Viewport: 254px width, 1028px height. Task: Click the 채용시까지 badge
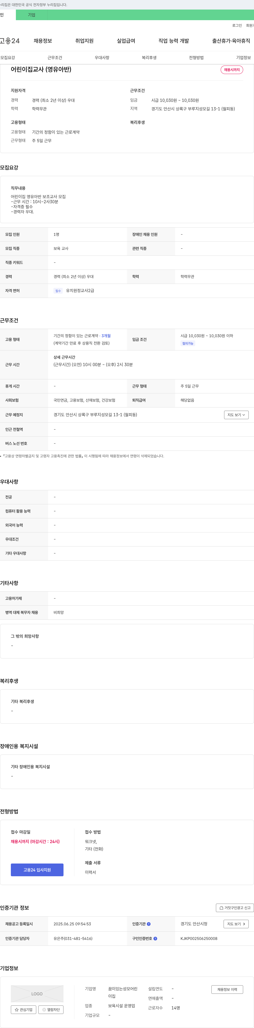pyautogui.click(x=232, y=70)
